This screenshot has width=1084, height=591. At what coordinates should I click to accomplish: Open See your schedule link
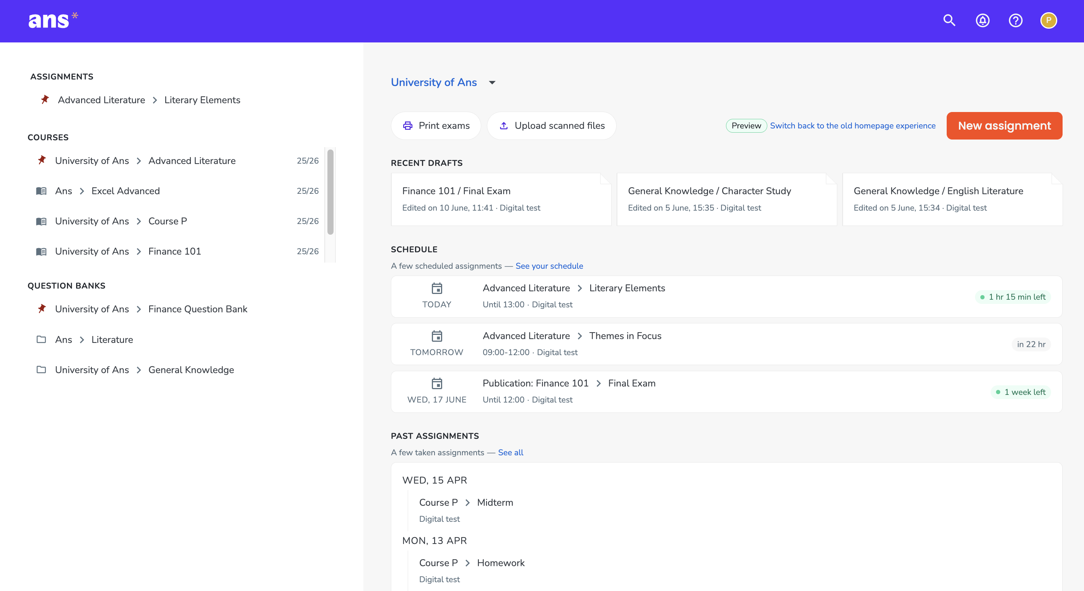coord(549,266)
